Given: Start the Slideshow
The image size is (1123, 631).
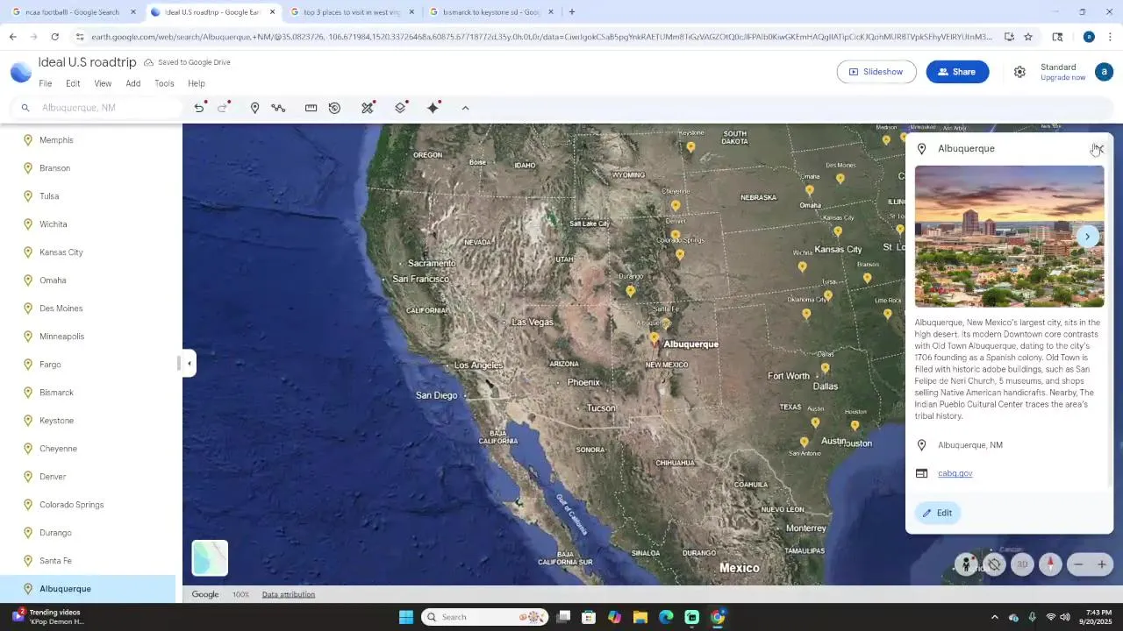Looking at the screenshot, I should (x=876, y=72).
